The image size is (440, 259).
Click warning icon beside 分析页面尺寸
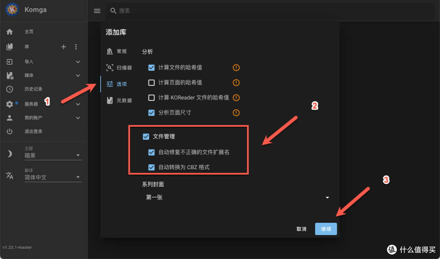[x=236, y=113]
